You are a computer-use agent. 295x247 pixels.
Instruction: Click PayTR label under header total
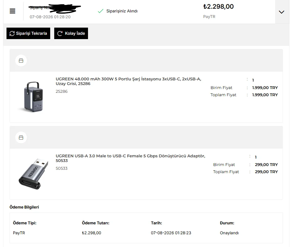(x=209, y=16)
